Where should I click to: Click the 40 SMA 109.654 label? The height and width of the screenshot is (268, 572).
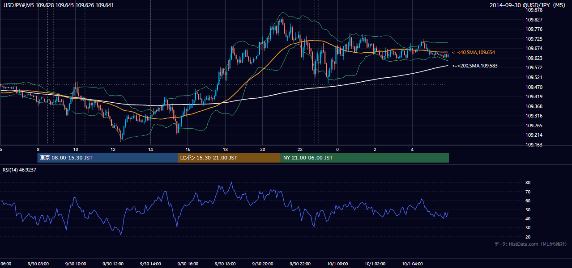click(x=473, y=53)
